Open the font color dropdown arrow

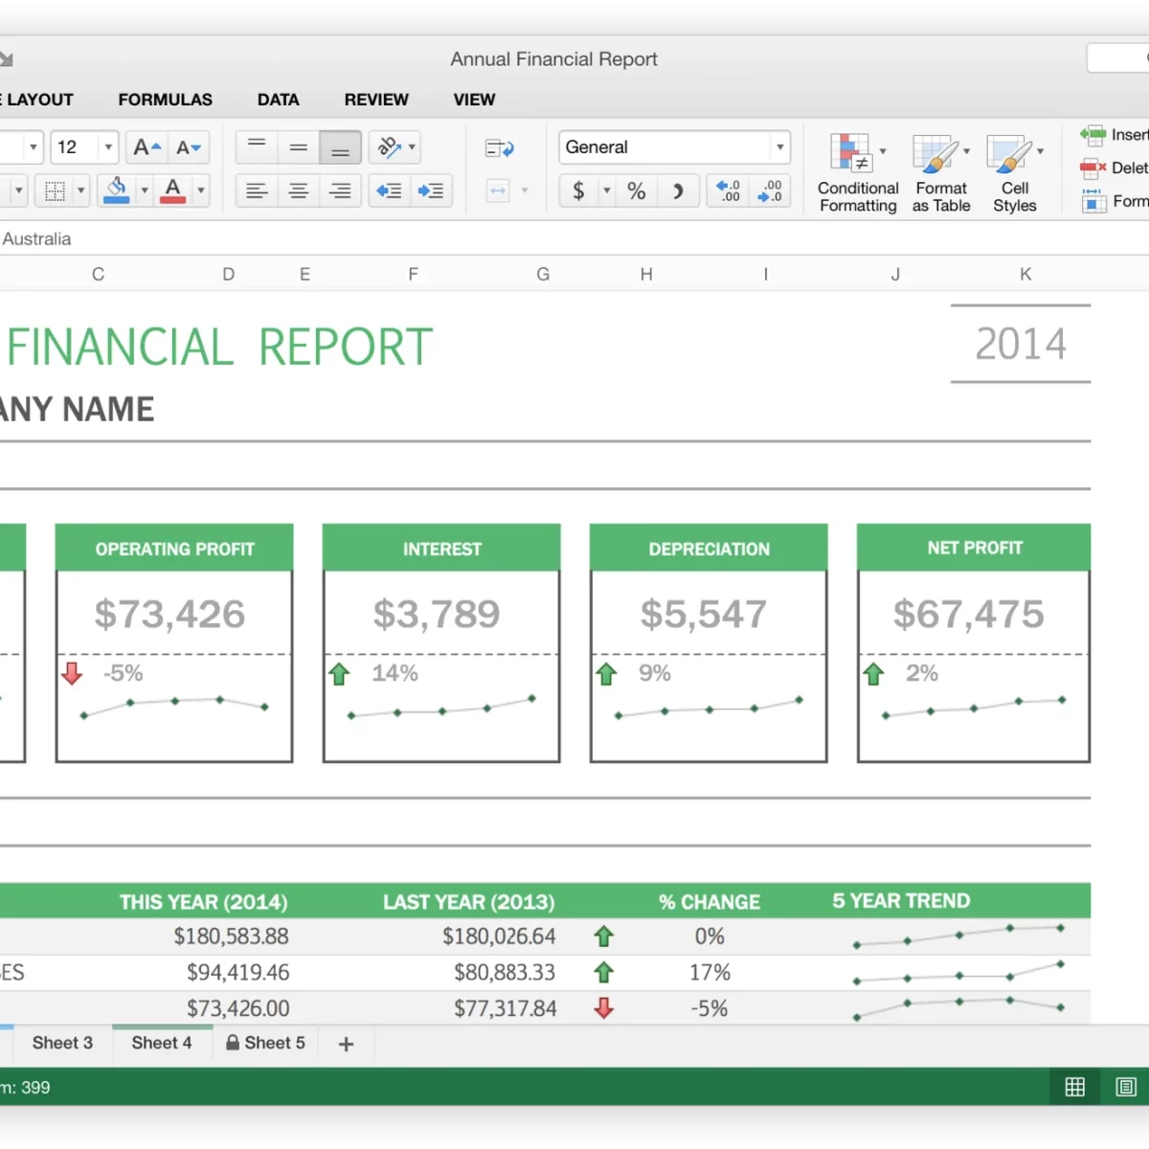(x=201, y=191)
